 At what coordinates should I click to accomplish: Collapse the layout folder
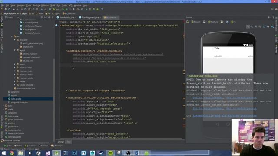click(x=15, y=50)
